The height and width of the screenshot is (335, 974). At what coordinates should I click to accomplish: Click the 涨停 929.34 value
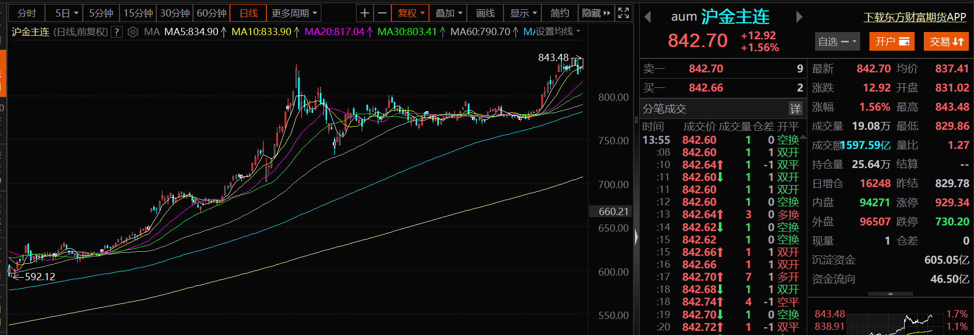[952, 203]
